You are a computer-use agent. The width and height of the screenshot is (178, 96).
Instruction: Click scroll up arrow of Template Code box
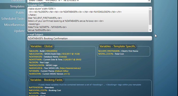click(150, 9)
